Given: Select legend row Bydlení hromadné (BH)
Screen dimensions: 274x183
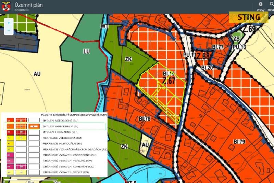Looking at the screenshot, I should click(x=60, y=132).
